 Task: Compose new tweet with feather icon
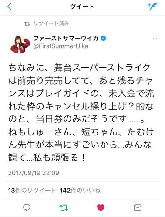[152, 7]
